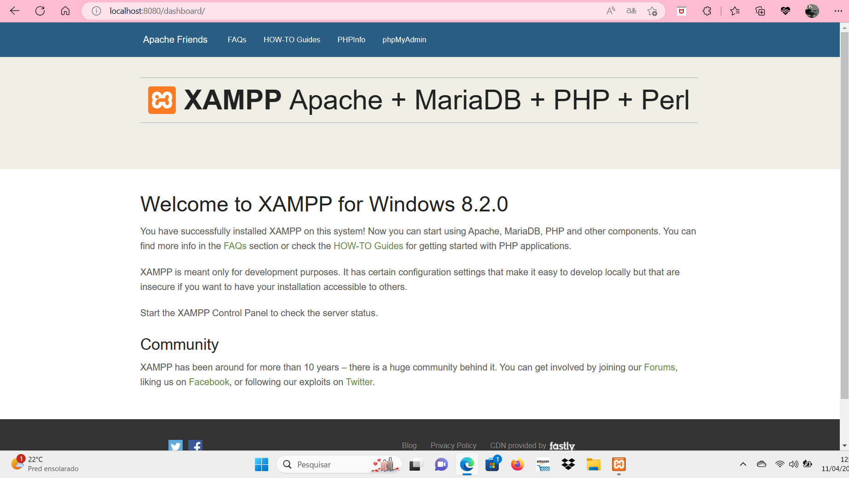This screenshot has width=849, height=478.
Task: Open the Facebook text link
Action: point(209,382)
